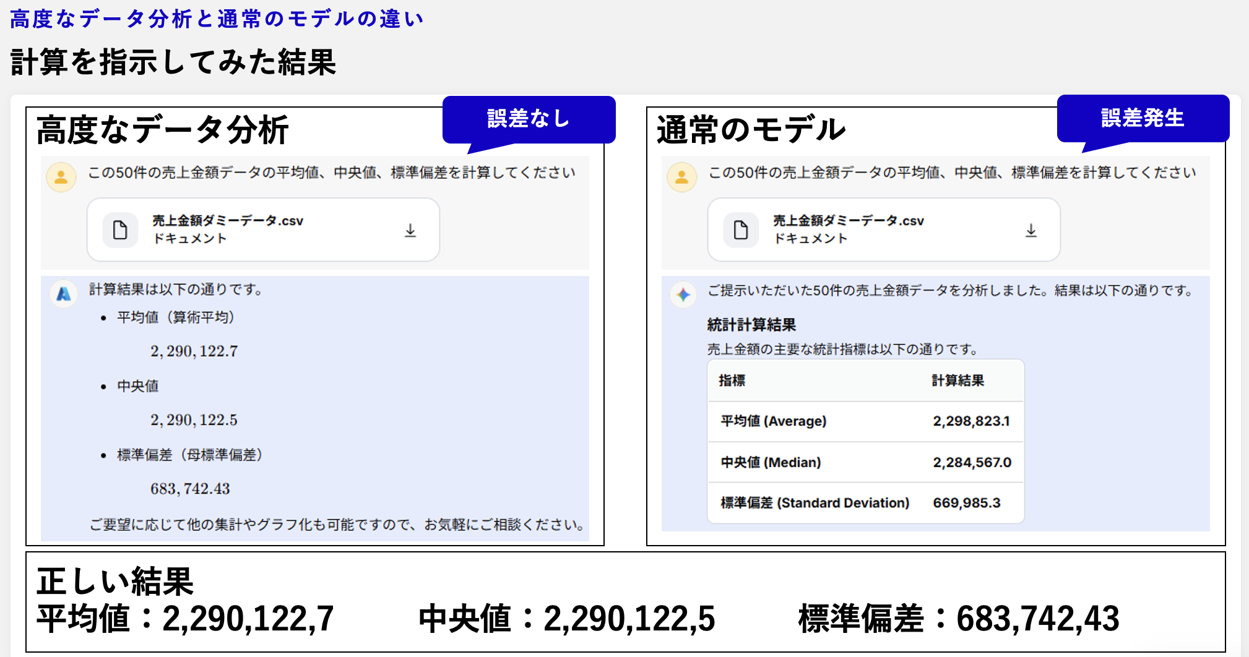The height and width of the screenshot is (657, 1249).
Task: Click the sparkle assistant icon in right panel
Action: click(683, 294)
